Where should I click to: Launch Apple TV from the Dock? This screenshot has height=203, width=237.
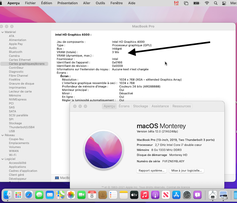pos(134,195)
